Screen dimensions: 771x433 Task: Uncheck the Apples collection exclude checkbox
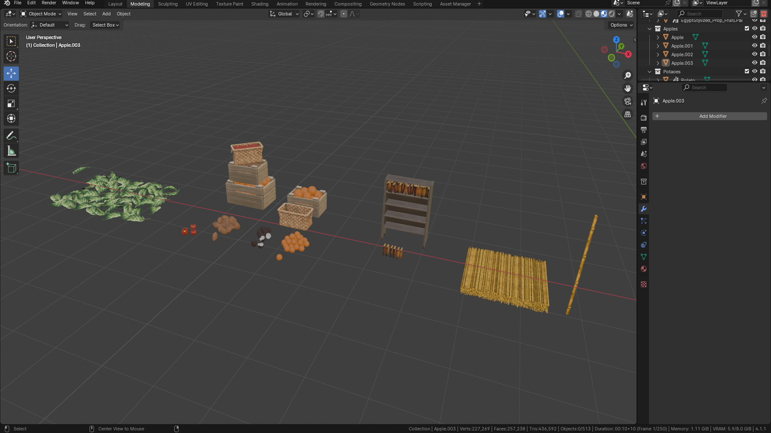tap(747, 29)
